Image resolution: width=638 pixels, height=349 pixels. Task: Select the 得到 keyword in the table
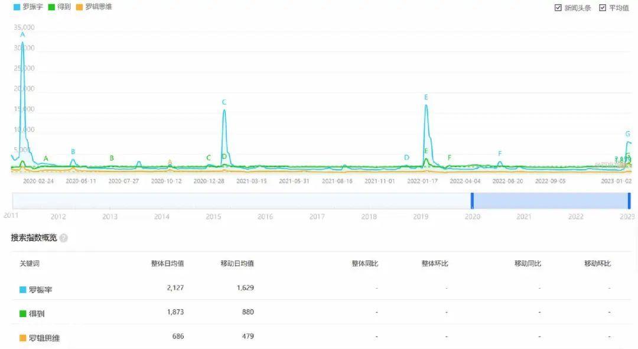(37, 314)
